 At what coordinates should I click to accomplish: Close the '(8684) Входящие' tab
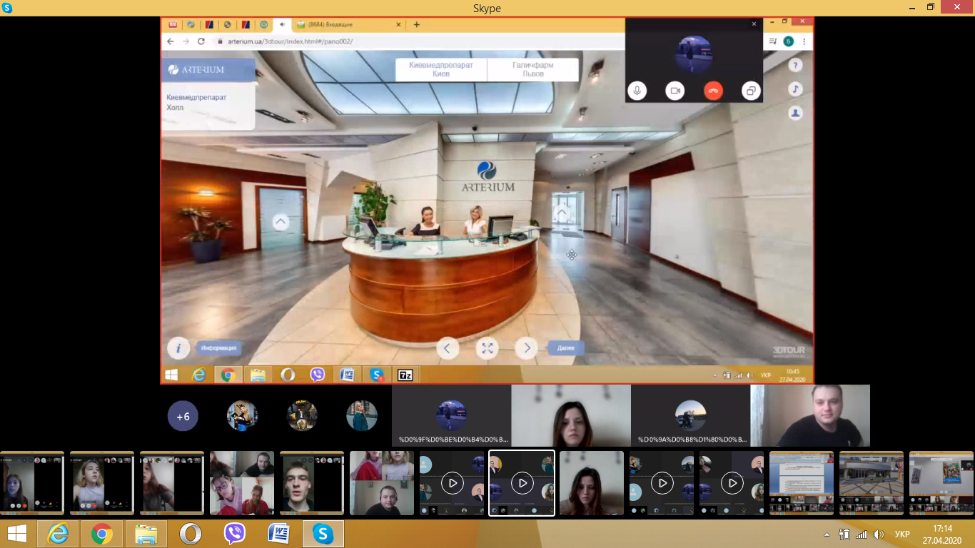pyautogui.click(x=399, y=24)
